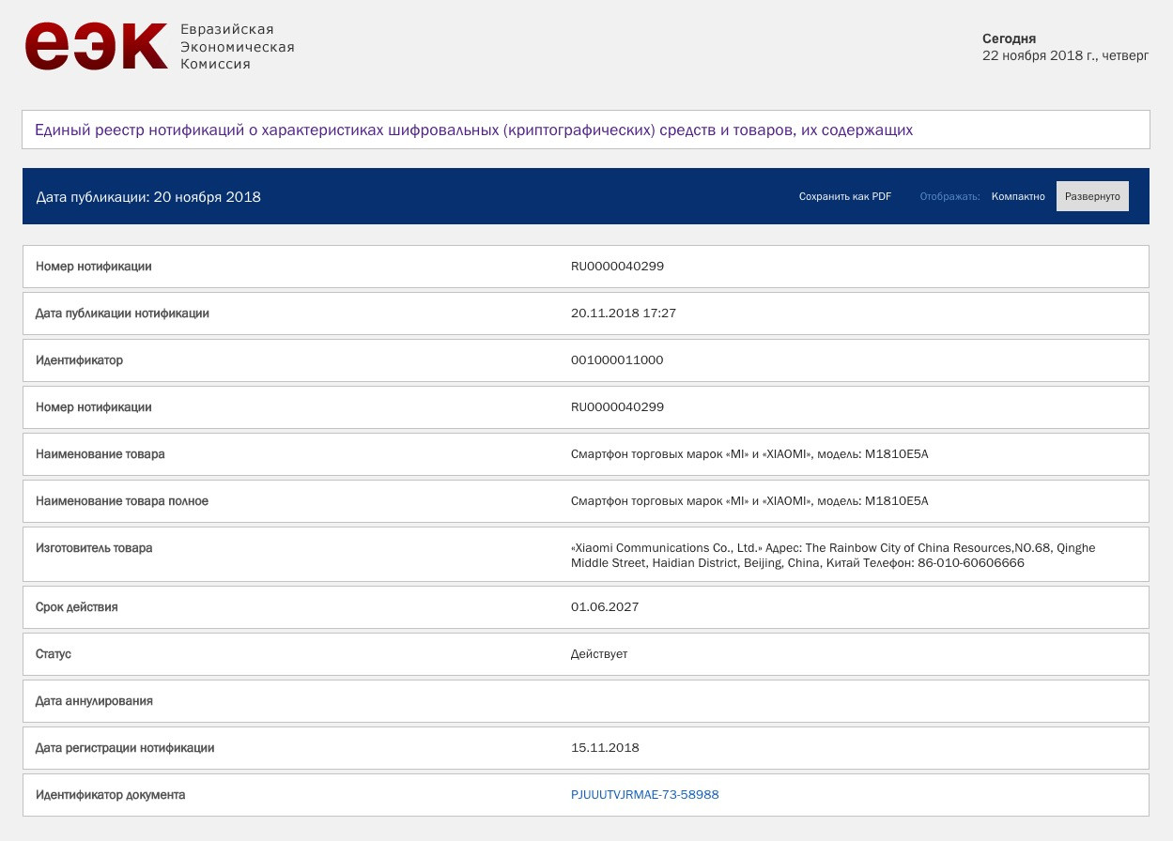Click Сохранить как PDF link

click(x=845, y=196)
